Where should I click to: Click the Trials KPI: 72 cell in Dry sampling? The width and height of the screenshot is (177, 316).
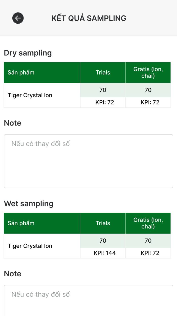tap(105, 102)
